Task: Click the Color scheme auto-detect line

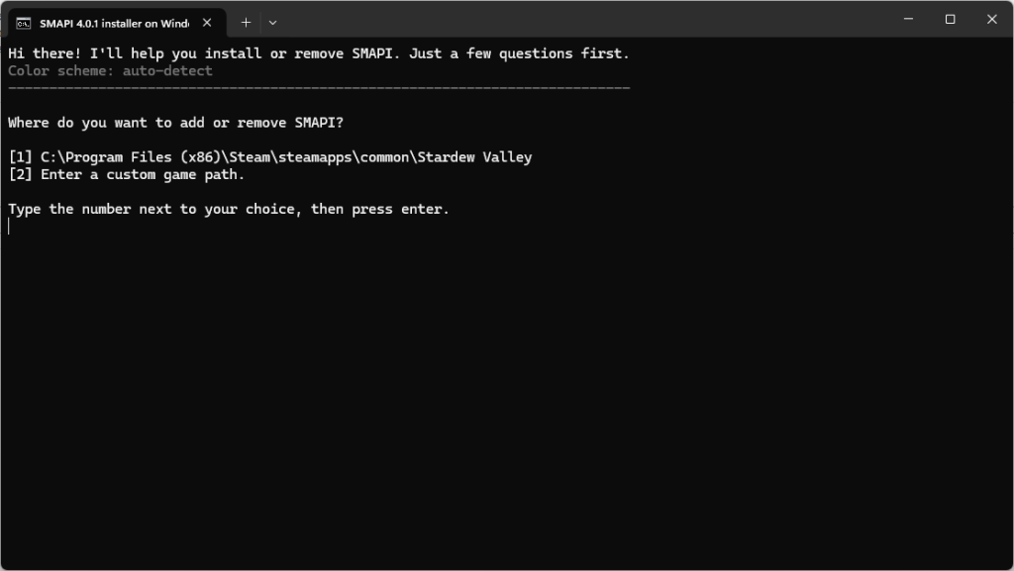Action: [109, 70]
